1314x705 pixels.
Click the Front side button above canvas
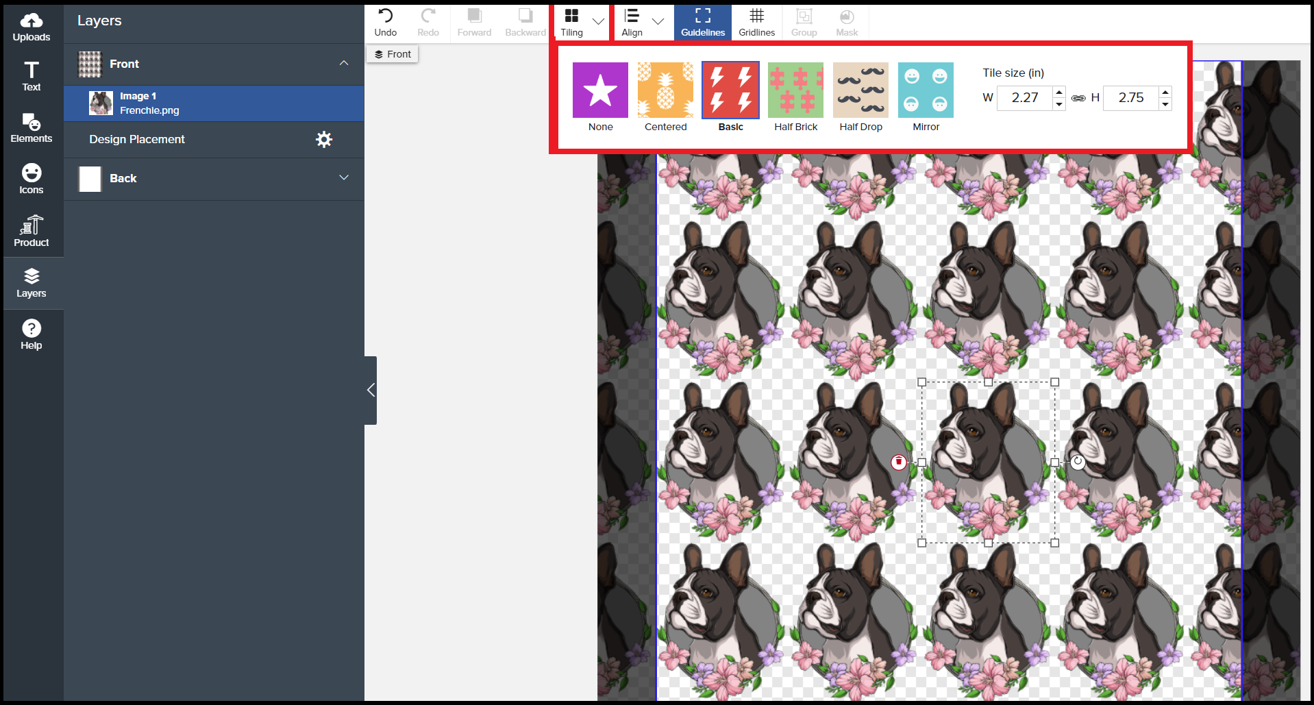393,54
